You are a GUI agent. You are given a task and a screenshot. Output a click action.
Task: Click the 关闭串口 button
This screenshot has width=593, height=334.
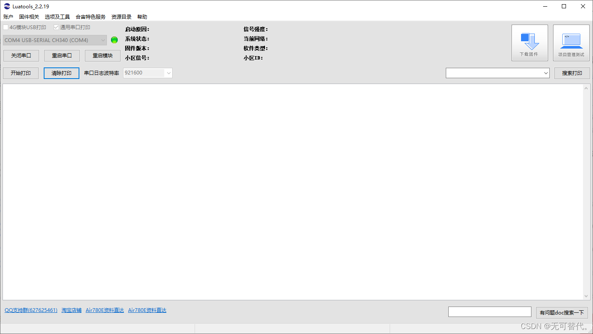21,56
